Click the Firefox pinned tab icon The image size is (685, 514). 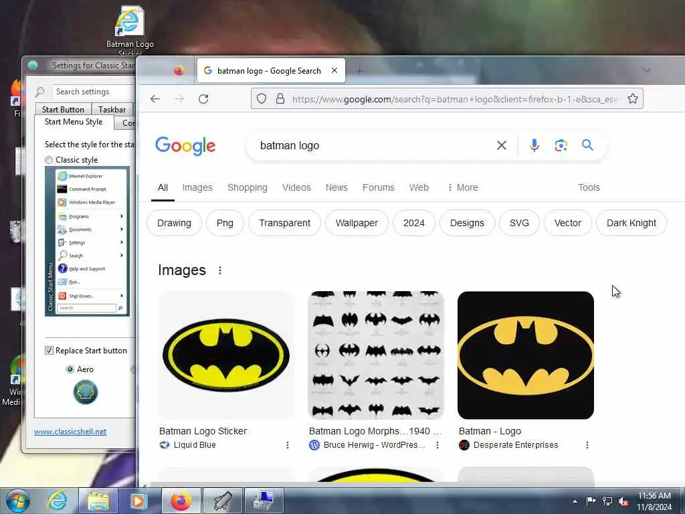click(x=179, y=71)
